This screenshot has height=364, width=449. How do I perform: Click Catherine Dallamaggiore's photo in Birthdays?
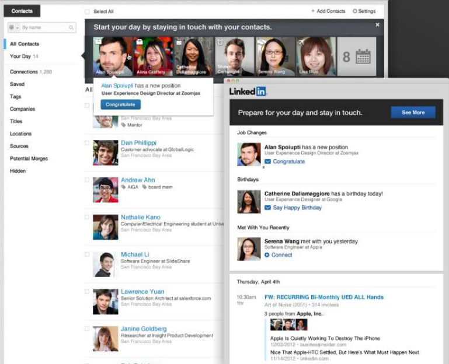coord(249,202)
